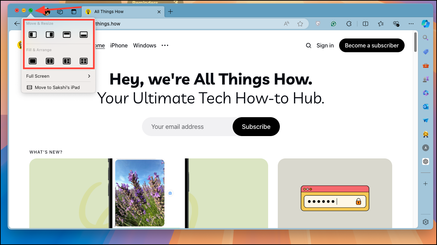Open tab actions menu icon

(73, 12)
